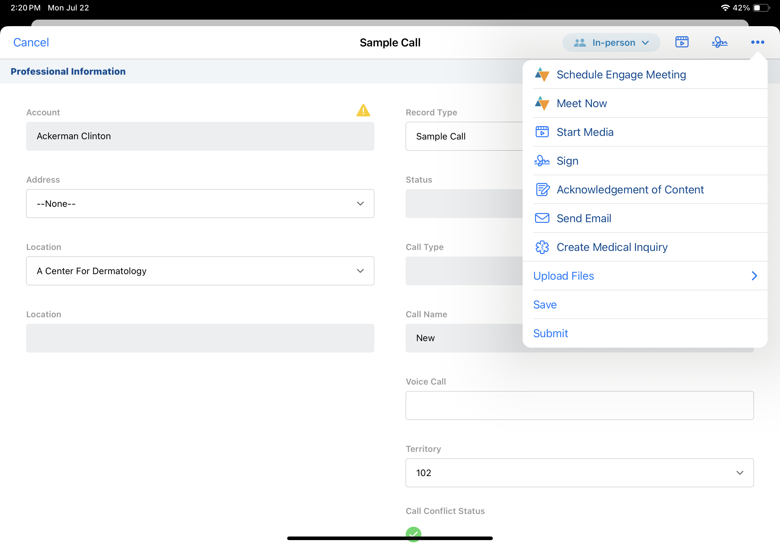Close the three-dot more options menu

point(757,42)
